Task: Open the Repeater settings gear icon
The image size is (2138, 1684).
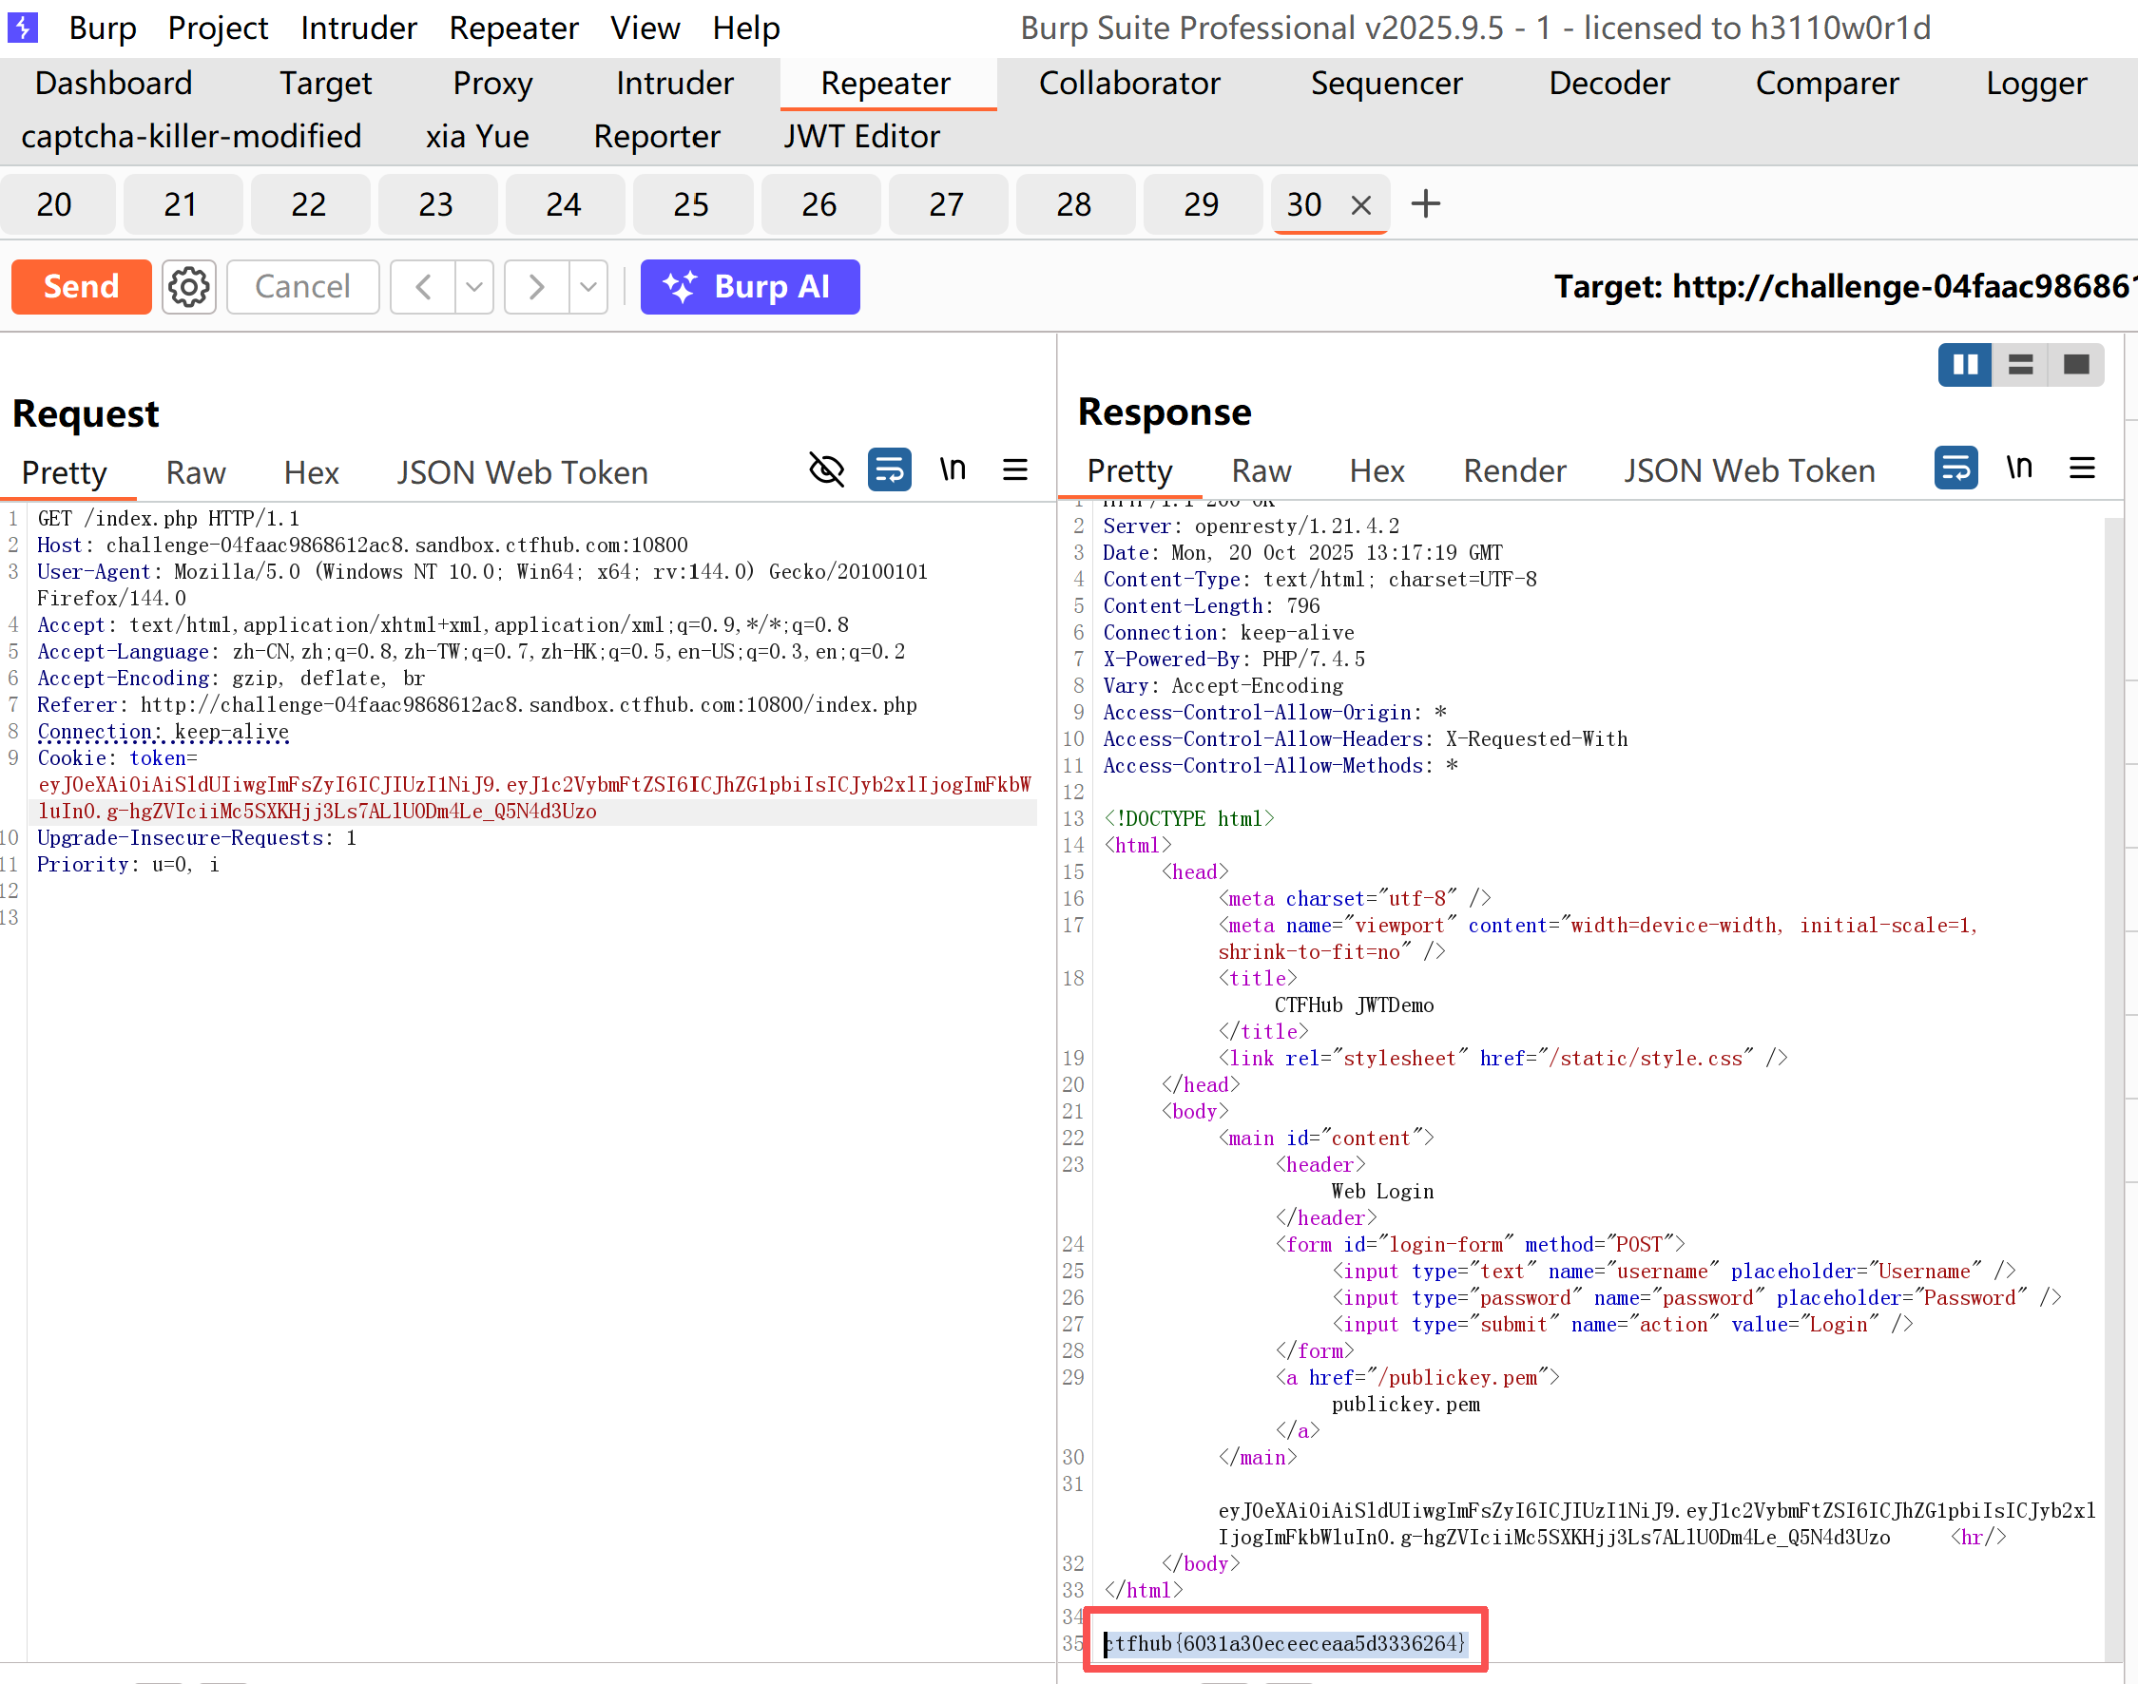Action: point(188,287)
